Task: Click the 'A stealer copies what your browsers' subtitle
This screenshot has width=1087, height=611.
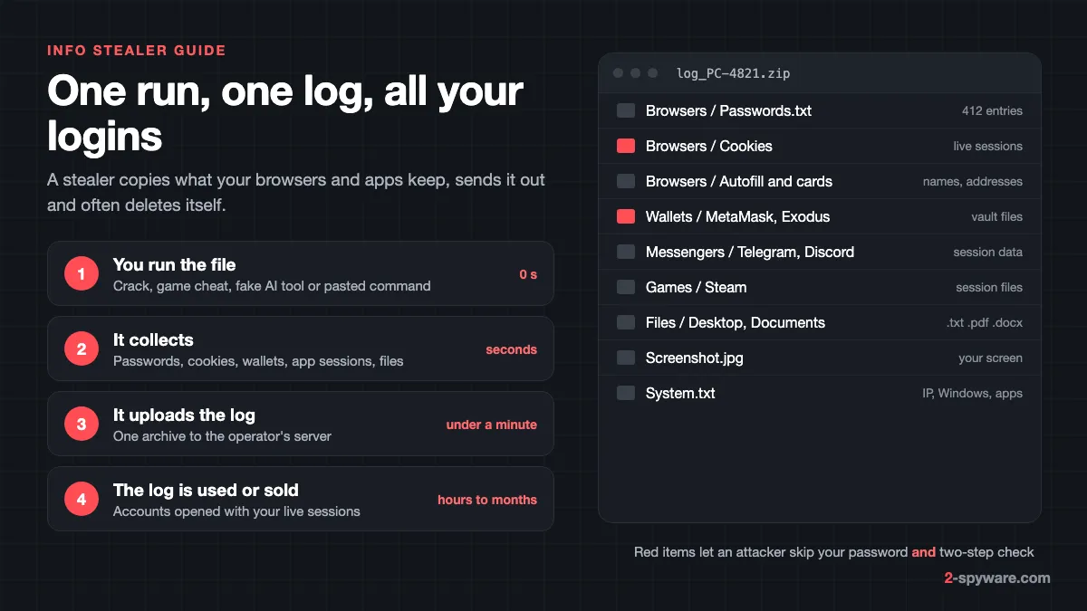Action: [x=296, y=192]
